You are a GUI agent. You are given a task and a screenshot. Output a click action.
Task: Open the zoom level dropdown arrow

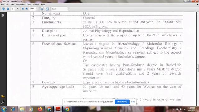pos(37,9)
